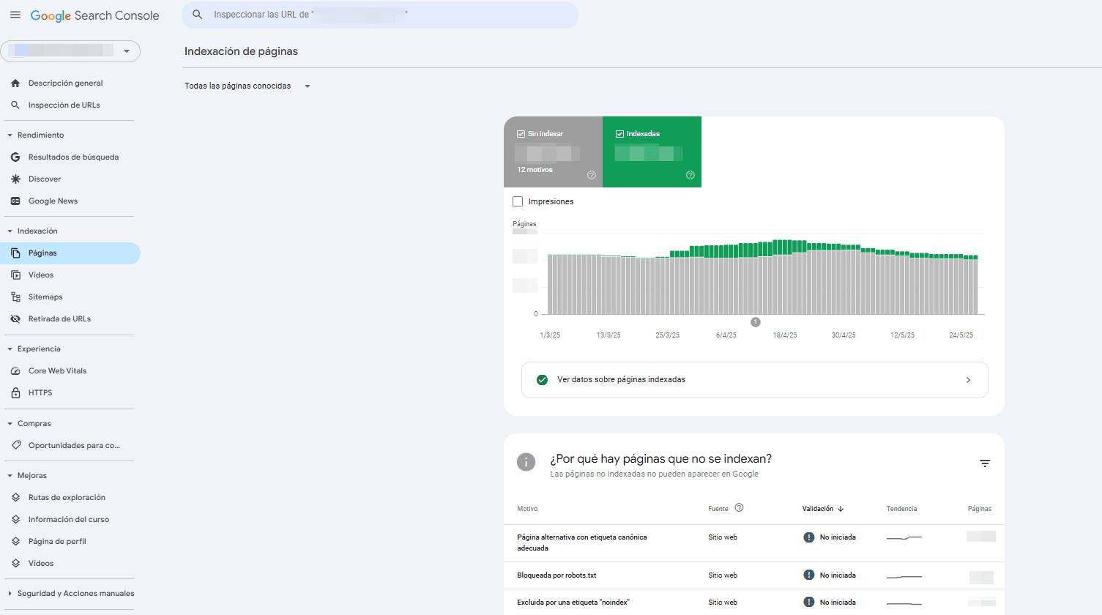Screen dimensions: 1102x615
Task: Open Descripción general menu item
Action: [x=70, y=83]
